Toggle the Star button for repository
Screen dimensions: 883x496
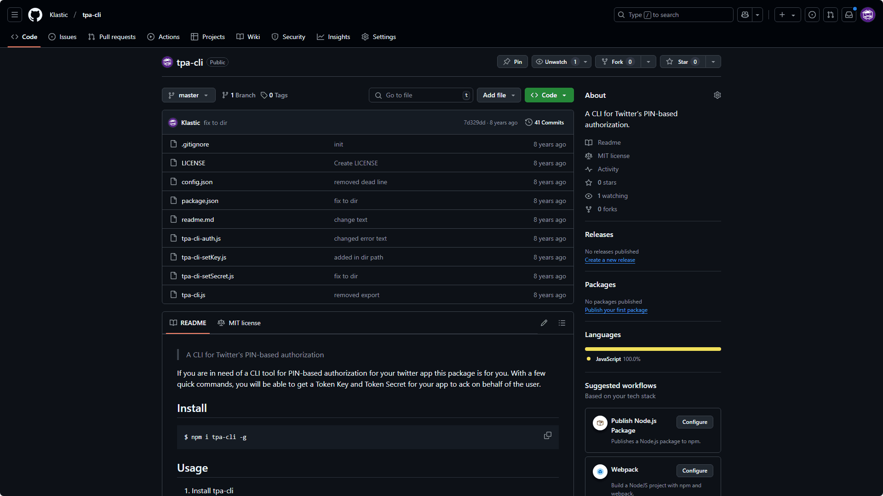click(682, 62)
